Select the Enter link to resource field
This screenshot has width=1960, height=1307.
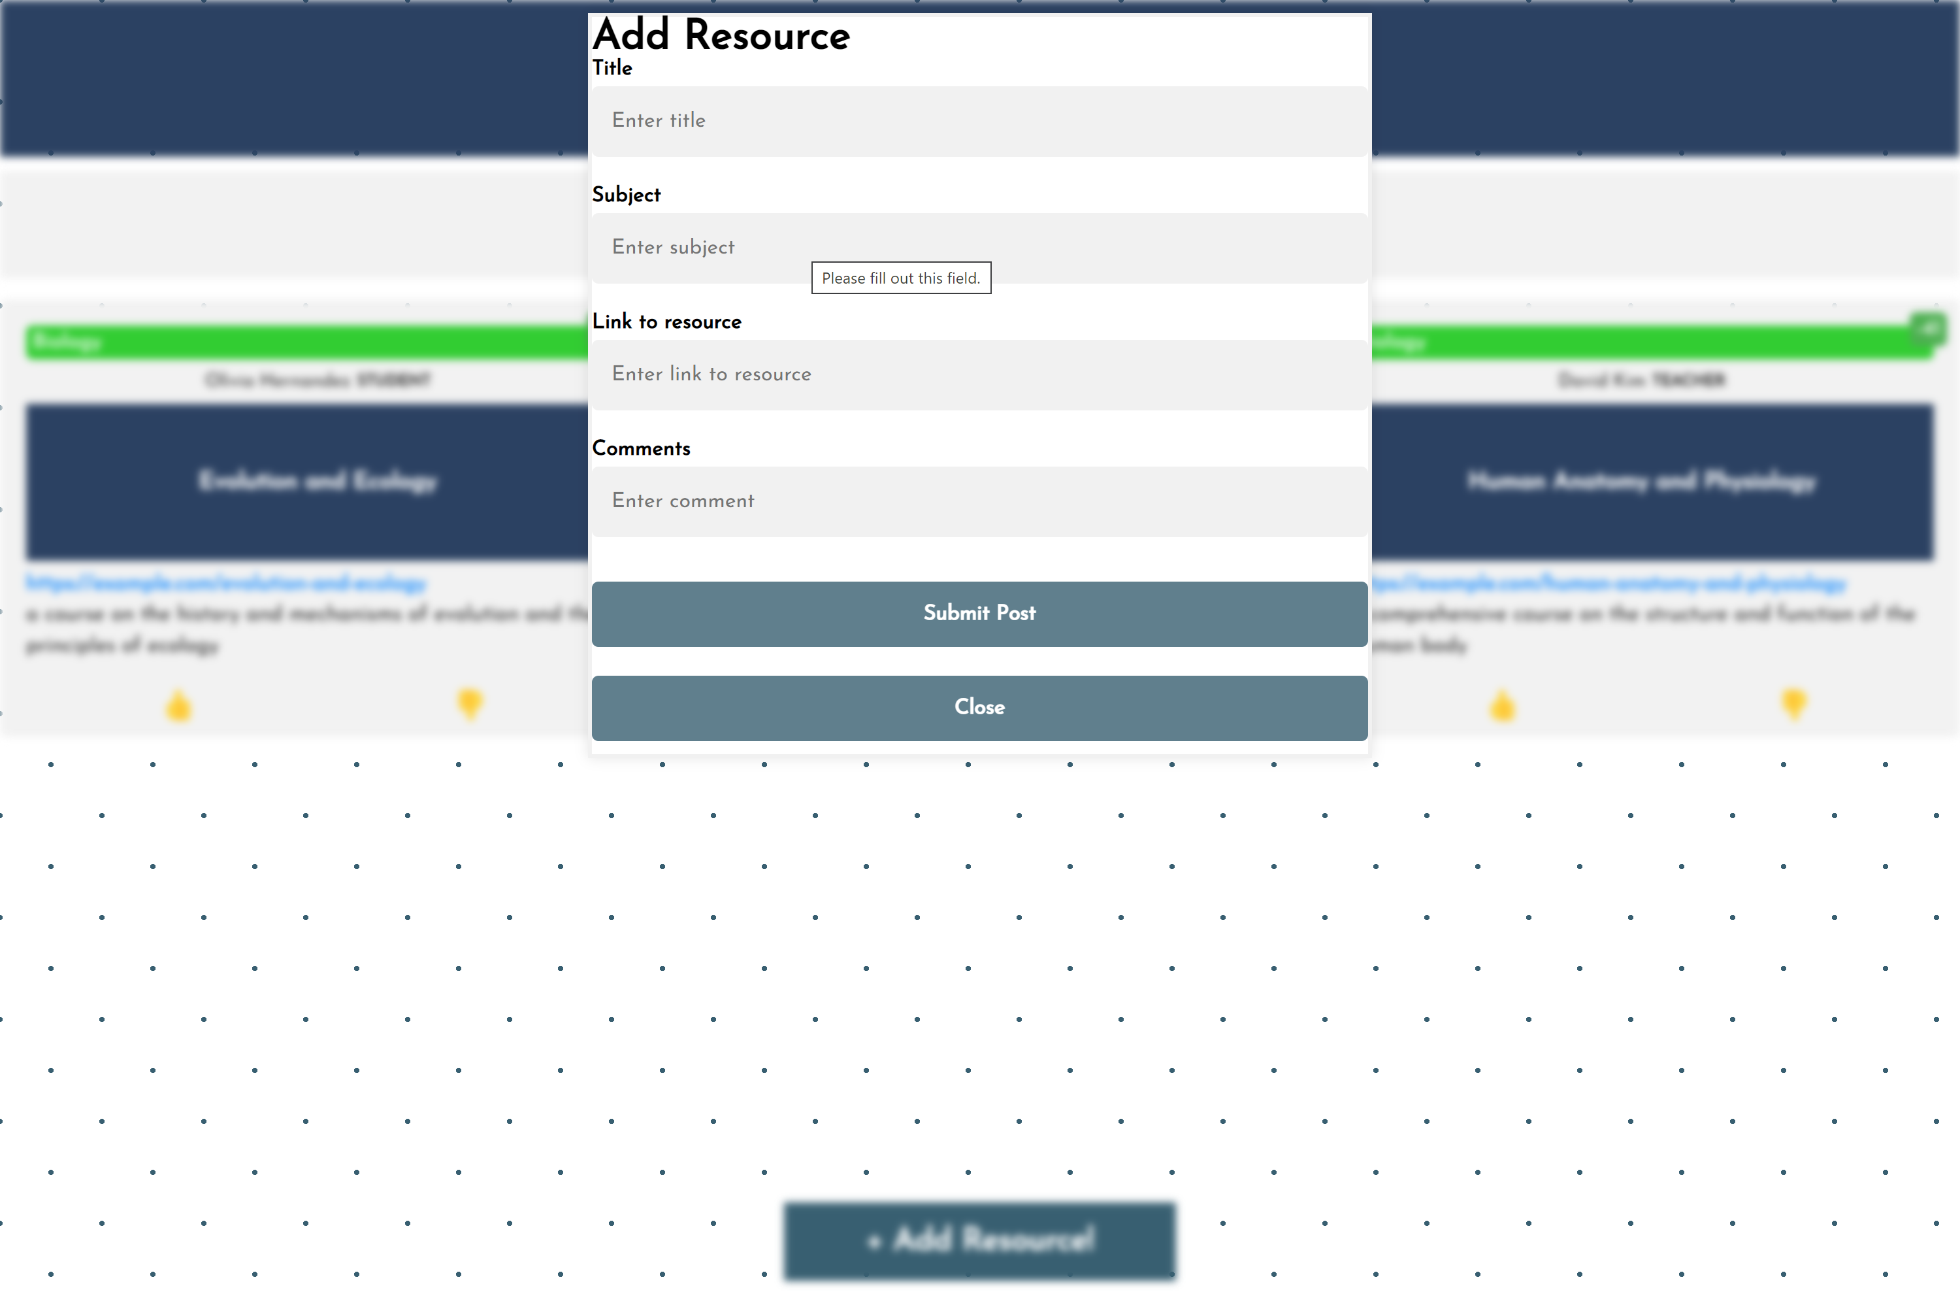coord(979,374)
